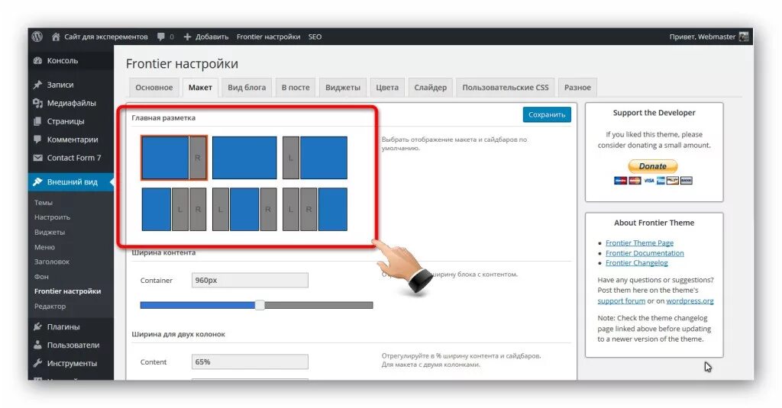Open the wordpress.org link
The height and width of the screenshot is (408, 782).
click(x=690, y=301)
